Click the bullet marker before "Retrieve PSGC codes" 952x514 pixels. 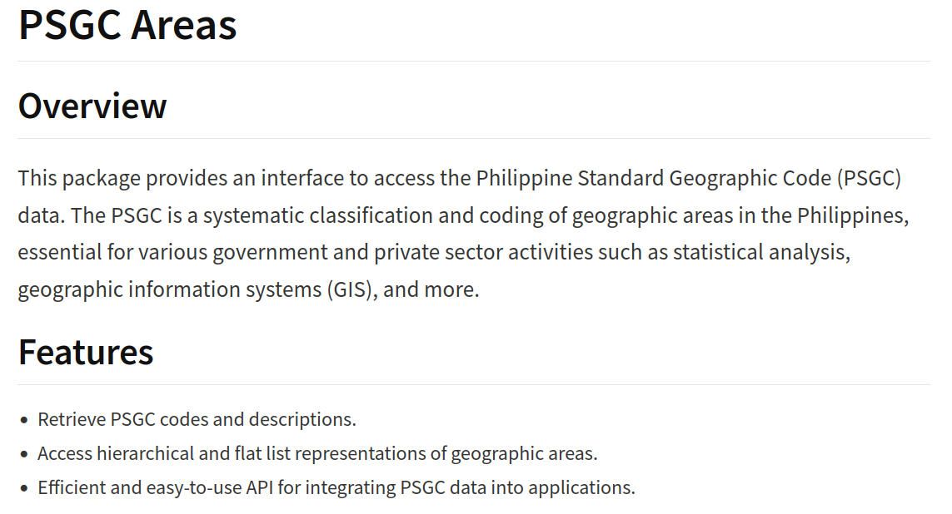24,420
